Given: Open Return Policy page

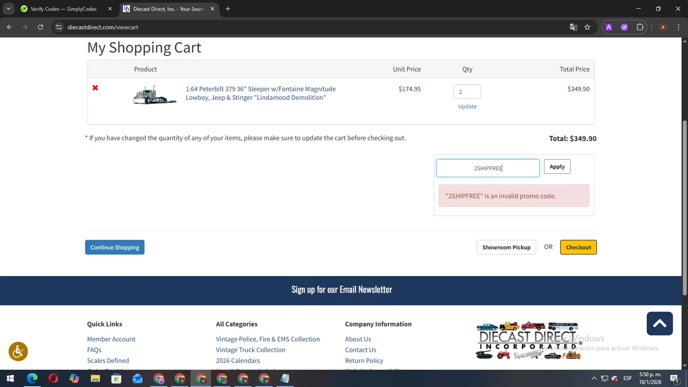Looking at the screenshot, I should coord(364,361).
